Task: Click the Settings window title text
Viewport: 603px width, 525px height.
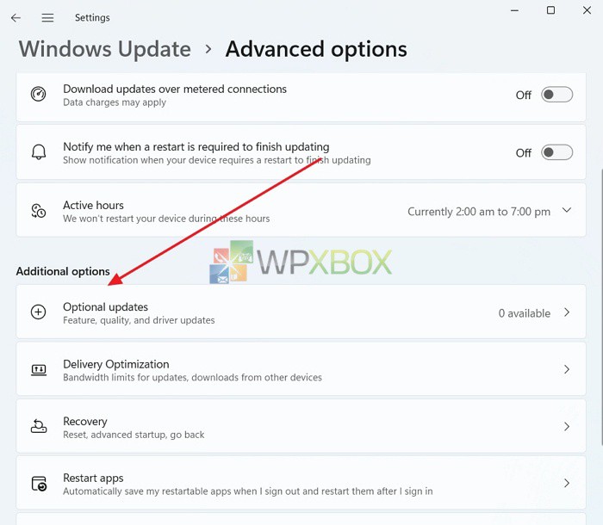Action: [92, 18]
